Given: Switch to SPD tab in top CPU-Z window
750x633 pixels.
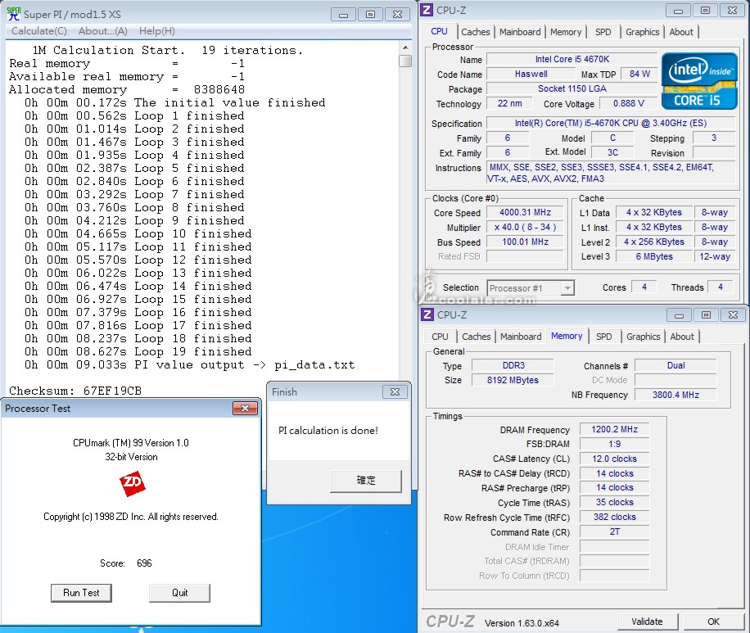Looking at the screenshot, I should point(603,32).
